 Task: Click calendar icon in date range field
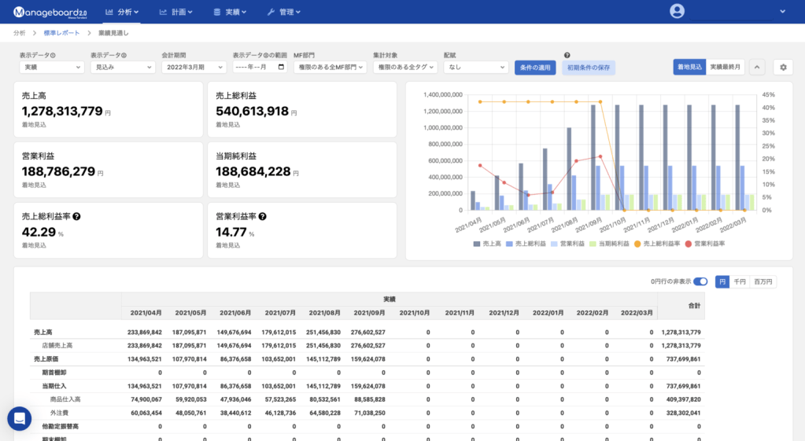click(282, 68)
